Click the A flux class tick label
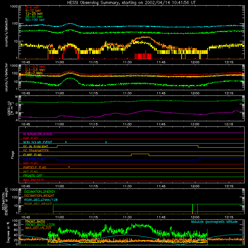The height and width of the screenshot is (248, 248). click(17, 120)
